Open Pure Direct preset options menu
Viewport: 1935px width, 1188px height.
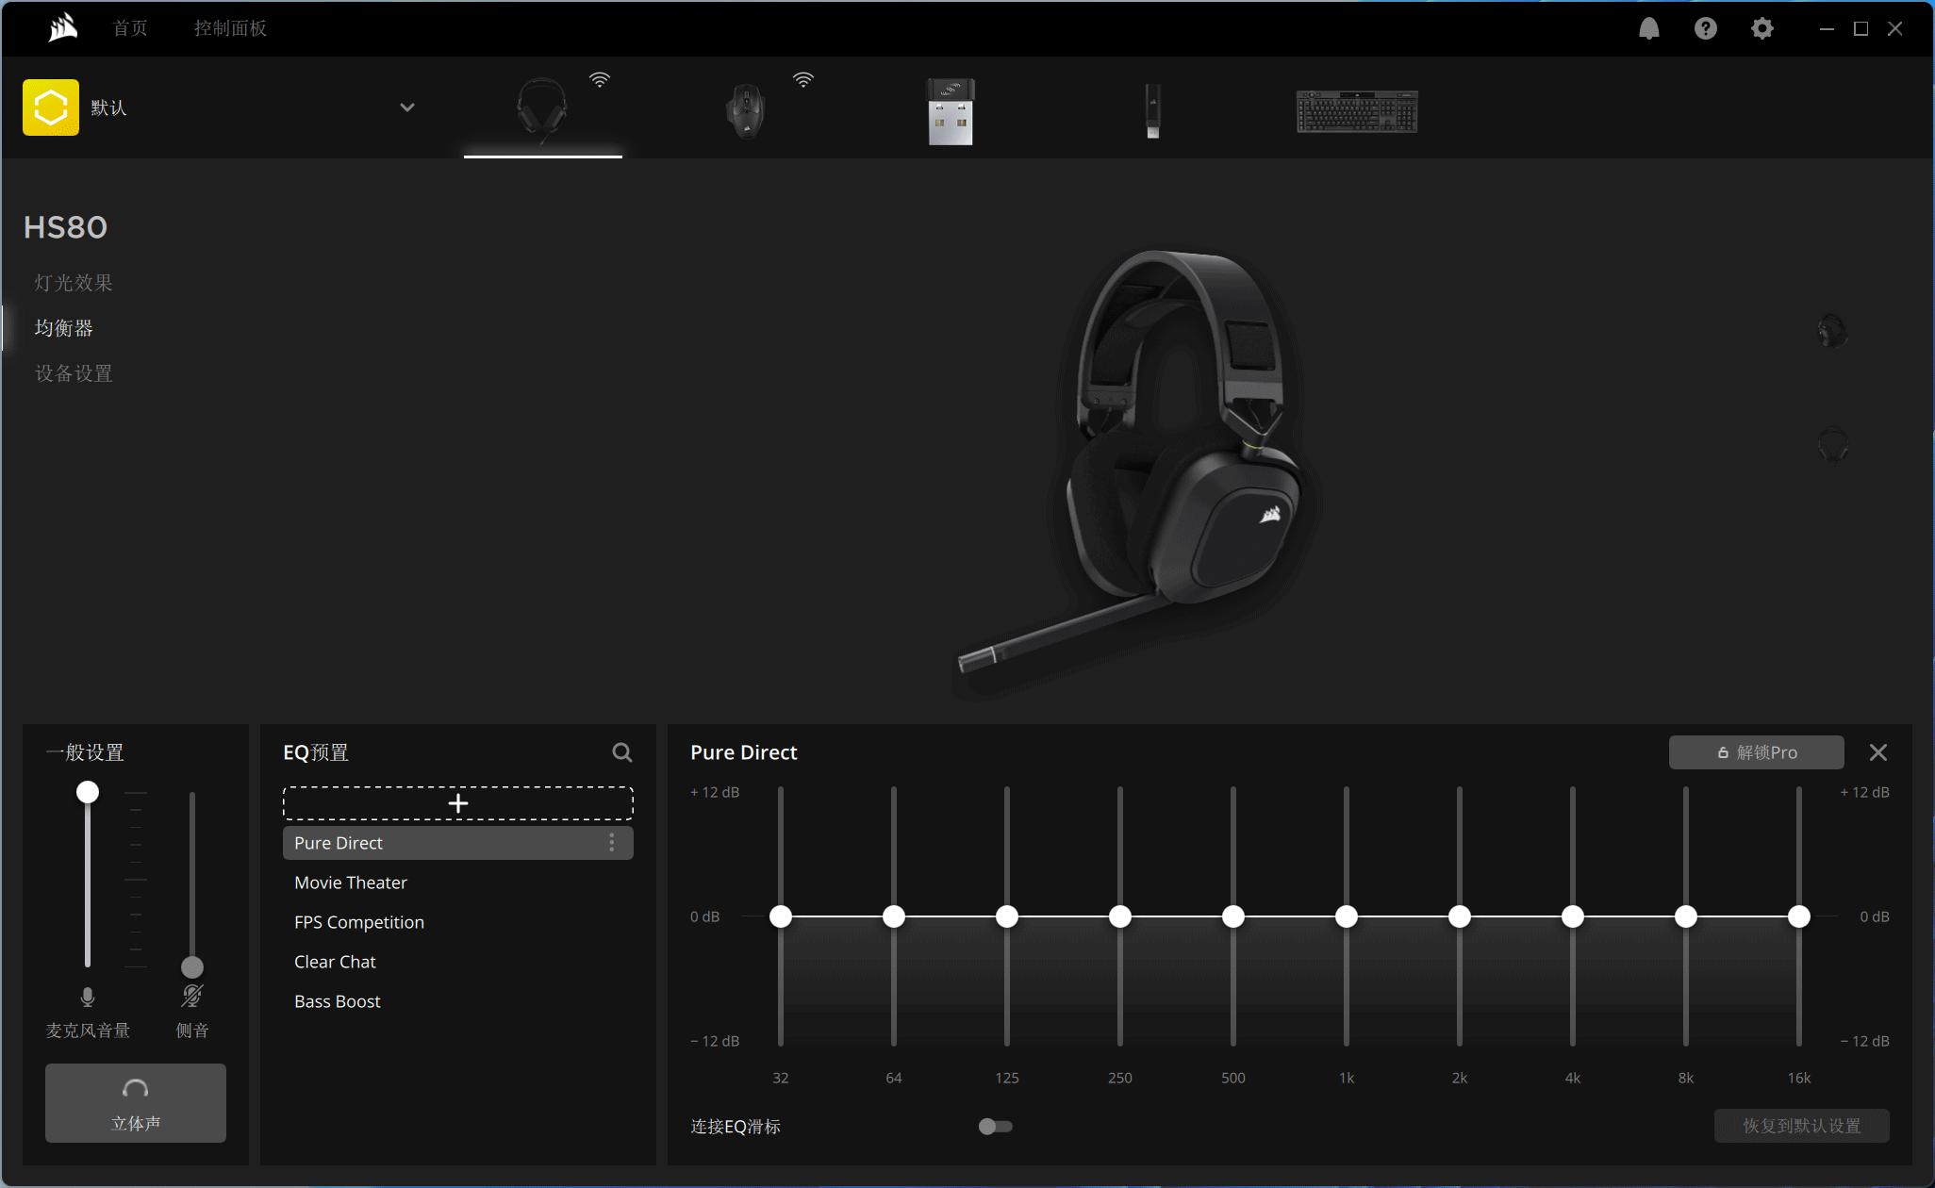tap(612, 843)
